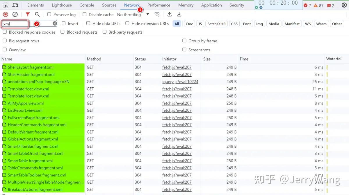349x195 pixels.
Task: Export network log as HAR
Action: pos(179,14)
